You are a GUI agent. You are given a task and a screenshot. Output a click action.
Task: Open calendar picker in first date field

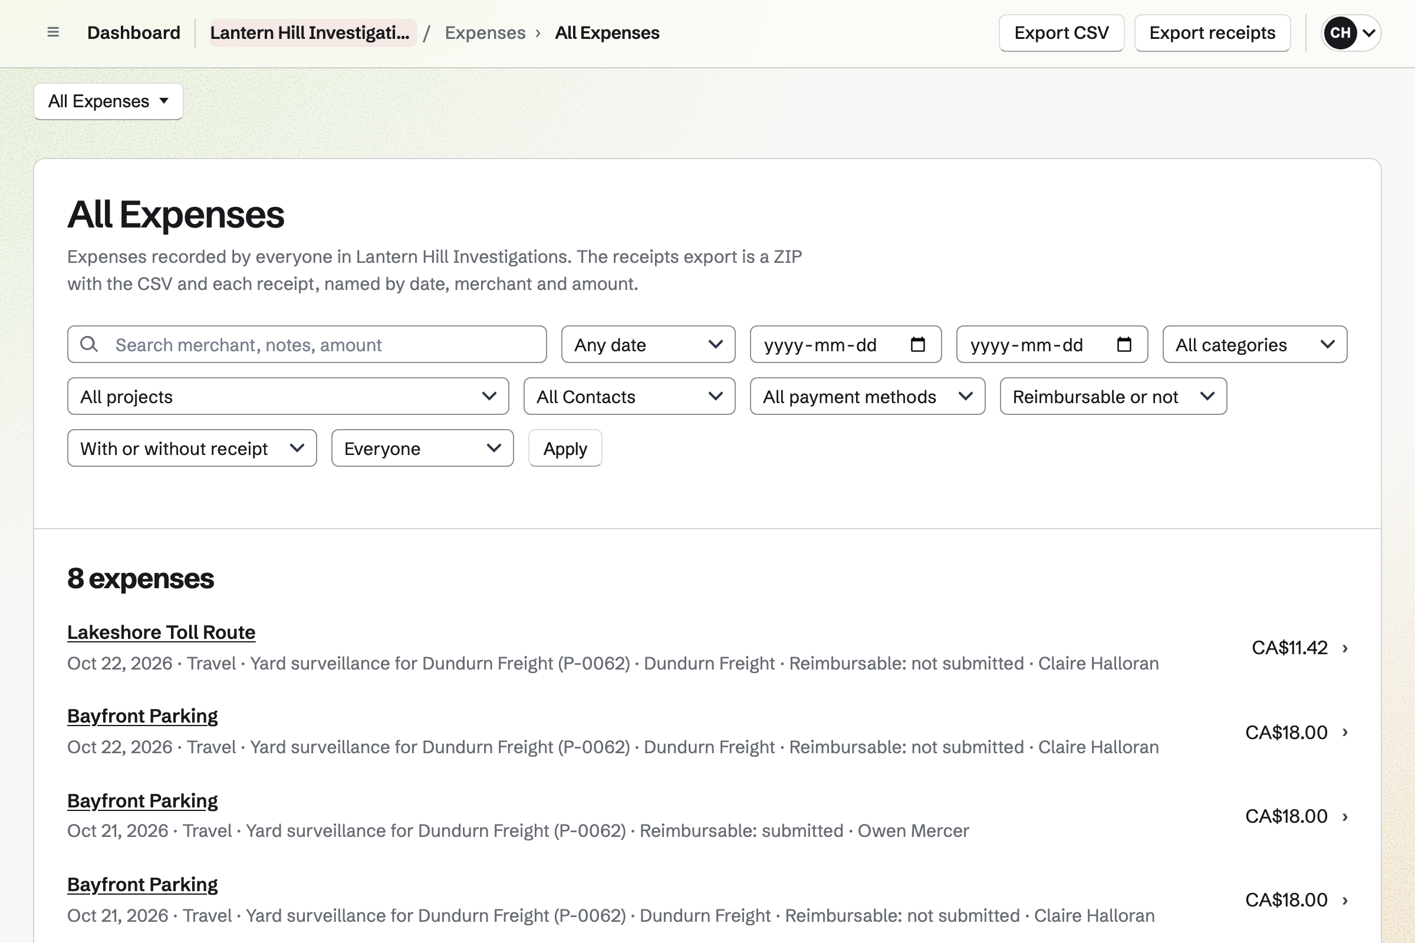coord(917,345)
